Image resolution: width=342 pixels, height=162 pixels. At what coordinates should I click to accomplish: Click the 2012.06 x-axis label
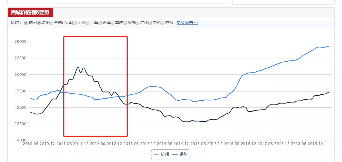pyautogui.click(x=98, y=144)
